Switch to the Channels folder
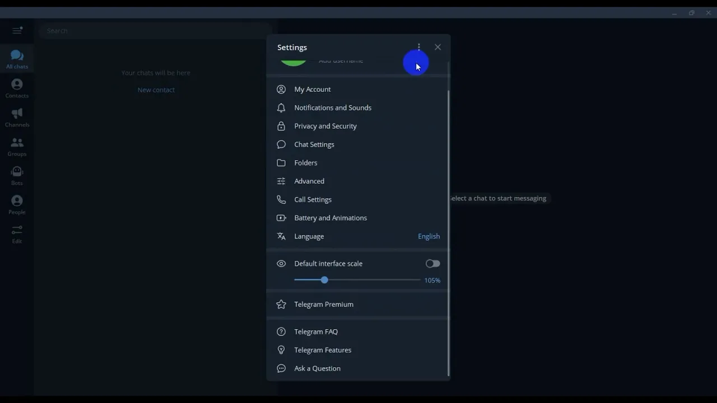This screenshot has height=403, width=717. pyautogui.click(x=17, y=118)
